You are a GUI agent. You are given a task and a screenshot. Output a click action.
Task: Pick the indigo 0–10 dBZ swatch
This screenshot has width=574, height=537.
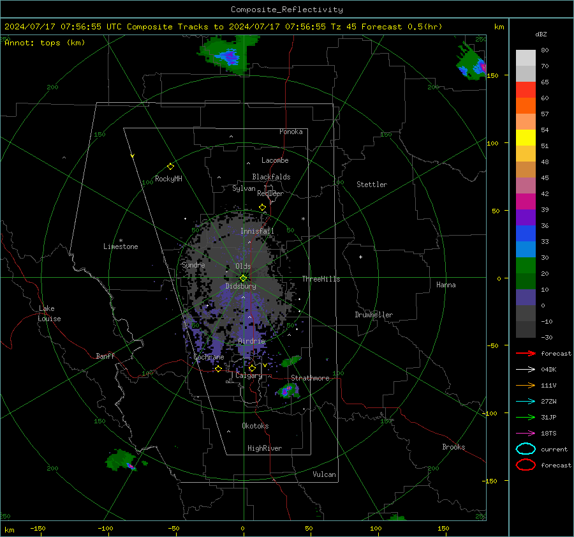[x=526, y=298]
